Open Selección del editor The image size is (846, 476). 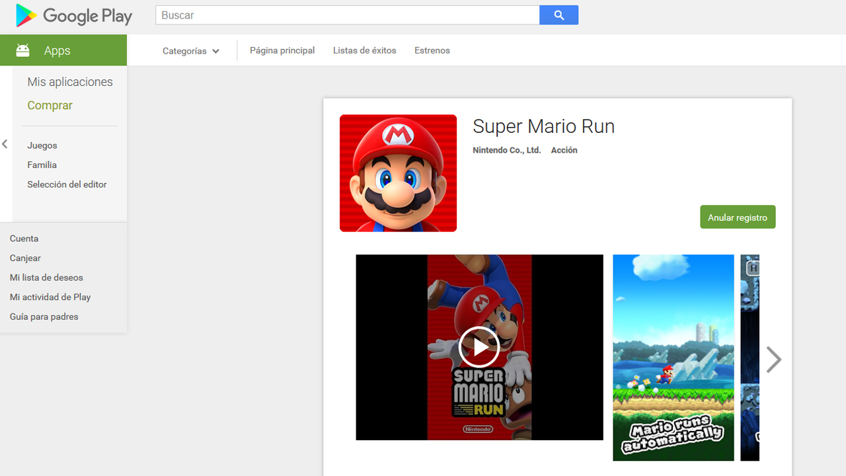coord(67,184)
